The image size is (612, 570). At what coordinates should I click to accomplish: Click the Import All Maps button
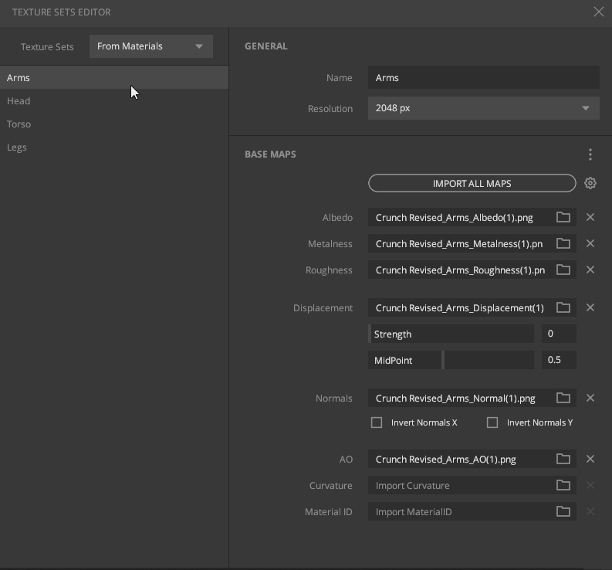472,183
